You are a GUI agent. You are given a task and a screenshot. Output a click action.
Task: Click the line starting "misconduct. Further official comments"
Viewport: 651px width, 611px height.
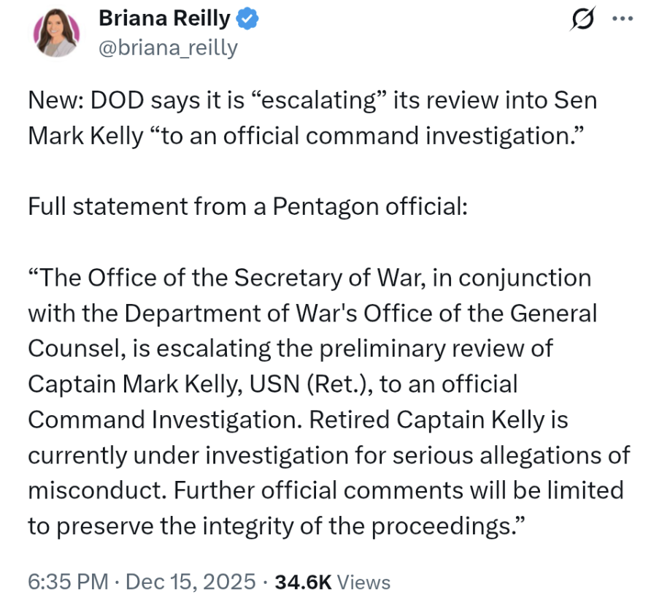point(325,490)
